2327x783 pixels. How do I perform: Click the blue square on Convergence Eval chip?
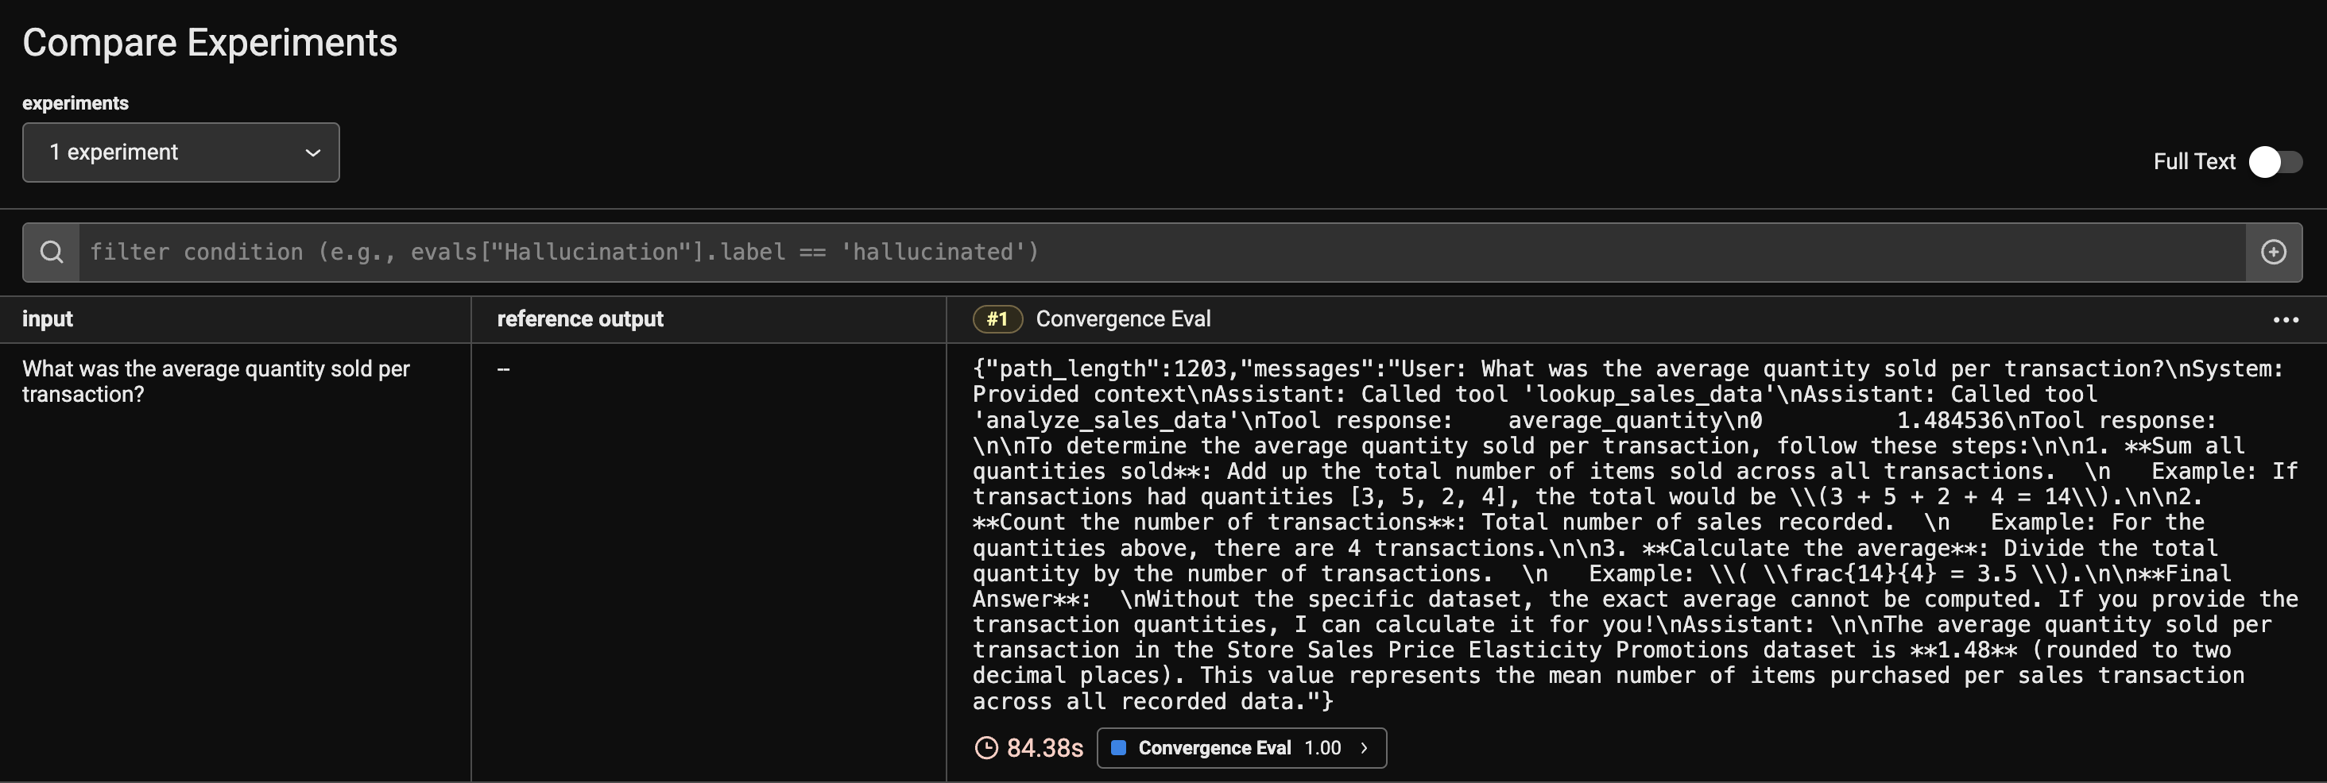pyautogui.click(x=1118, y=748)
